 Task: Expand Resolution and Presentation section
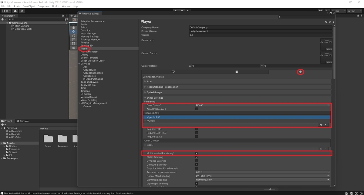[237, 87]
